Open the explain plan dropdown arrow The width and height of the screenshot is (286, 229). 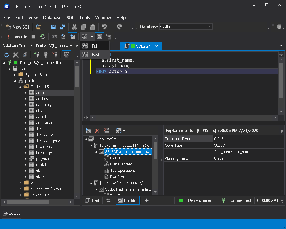tap(92, 37)
